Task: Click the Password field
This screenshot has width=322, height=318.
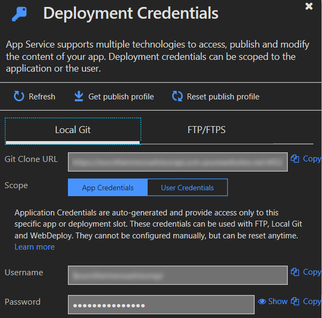Action: coord(161,305)
